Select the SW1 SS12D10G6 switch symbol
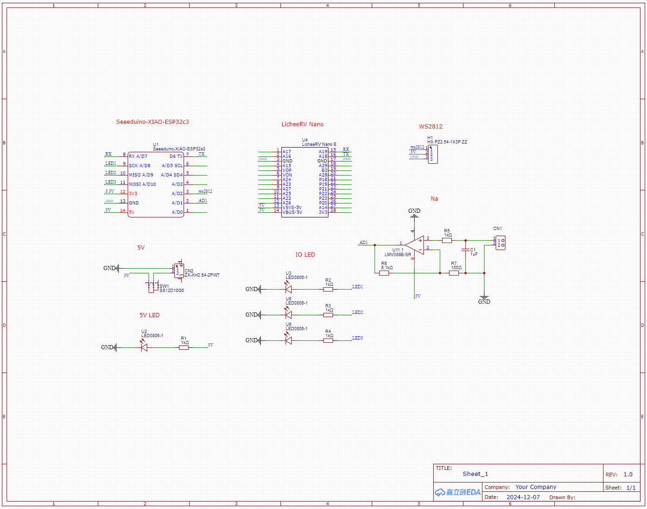Viewport: 647px width, 509px height. tap(153, 287)
